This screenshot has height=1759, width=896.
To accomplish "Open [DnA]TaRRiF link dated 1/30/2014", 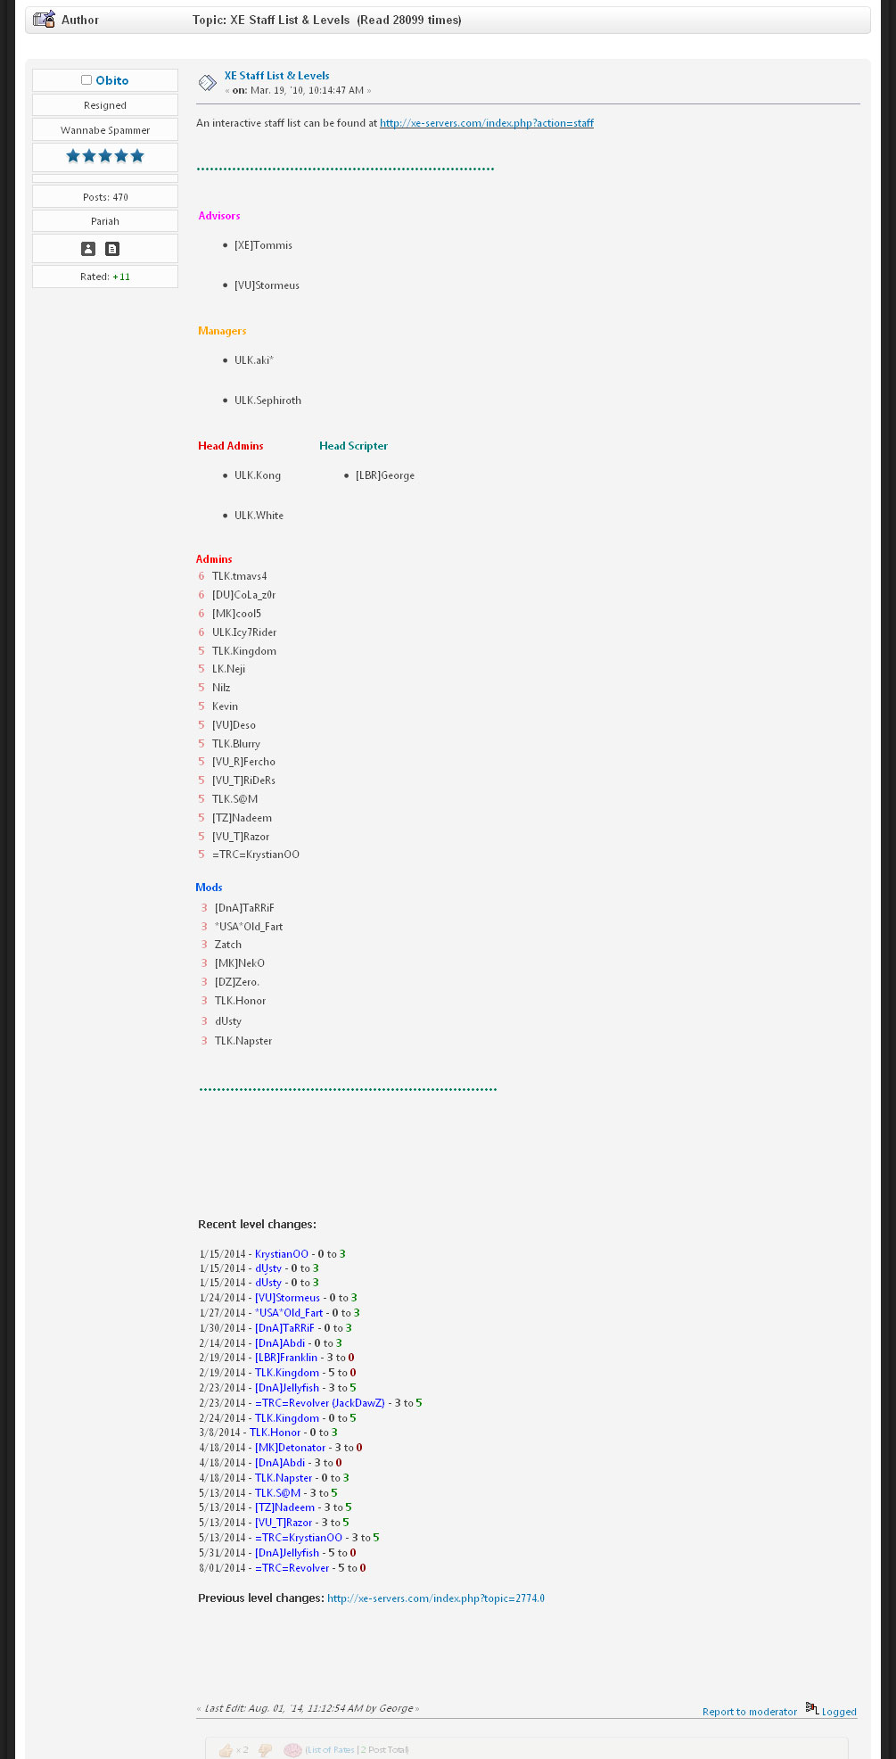I will tap(284, 1328).
